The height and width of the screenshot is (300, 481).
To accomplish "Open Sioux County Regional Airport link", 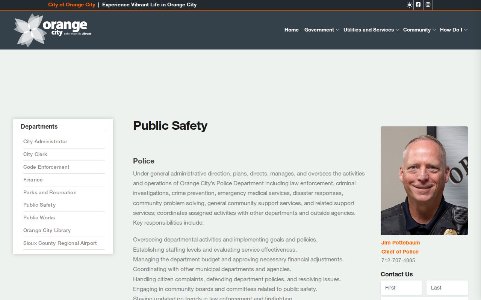I will (60, 243).
